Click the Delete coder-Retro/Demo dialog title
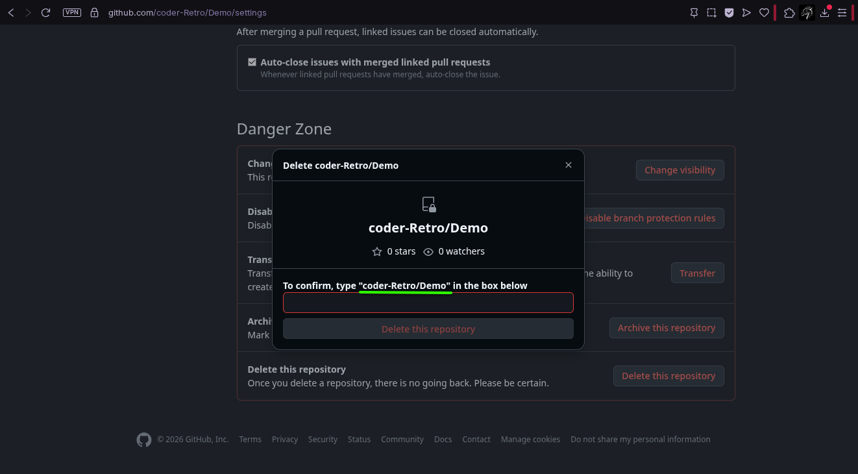Viewport: 858px width, 474px height. coord(341,166)
